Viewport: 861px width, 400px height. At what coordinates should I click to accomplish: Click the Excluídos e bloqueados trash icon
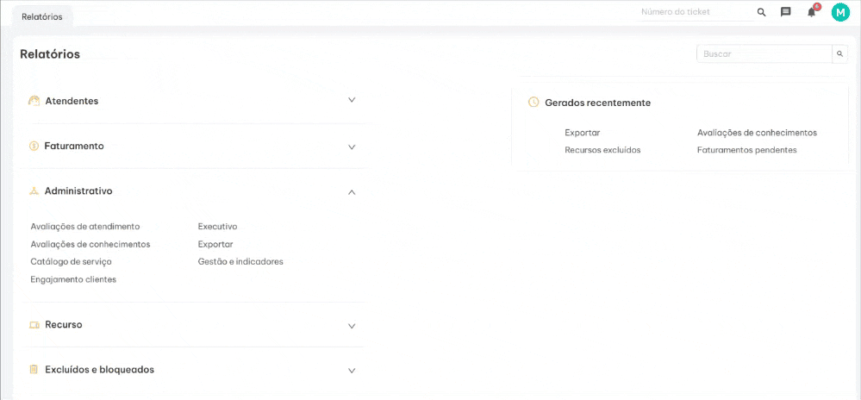click(x=34, y=370)
